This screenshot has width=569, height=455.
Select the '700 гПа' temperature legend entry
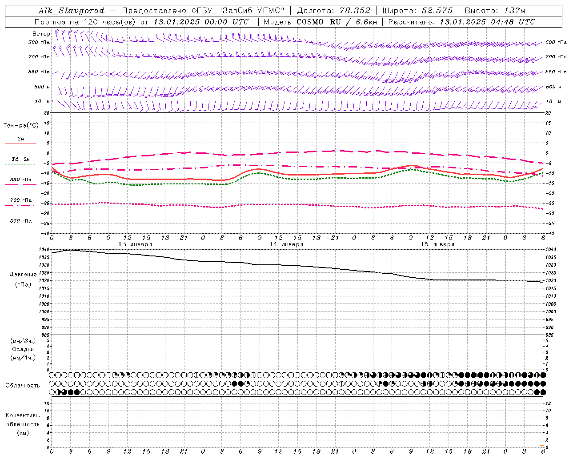pos(21,200)
